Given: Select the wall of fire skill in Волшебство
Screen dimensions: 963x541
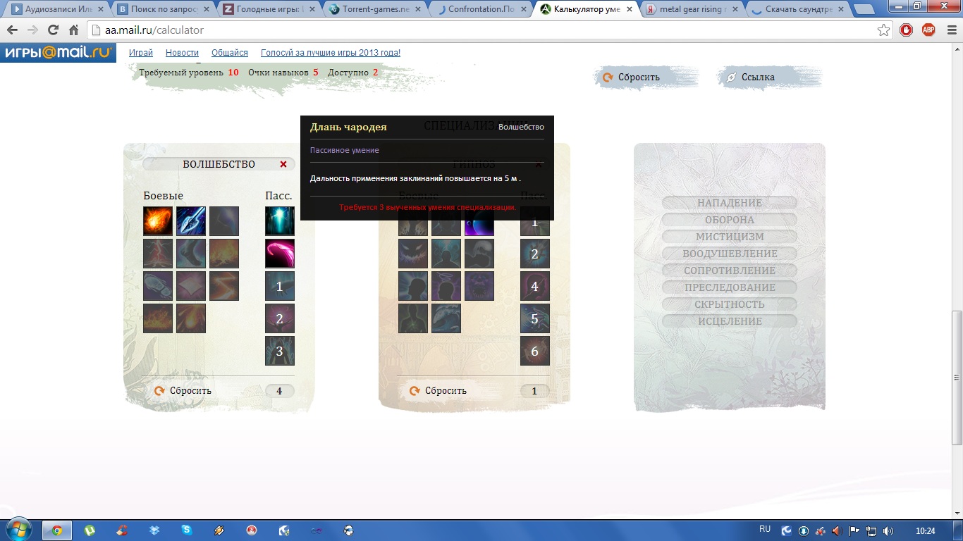Looking at the screenshot, I should 158,318.
